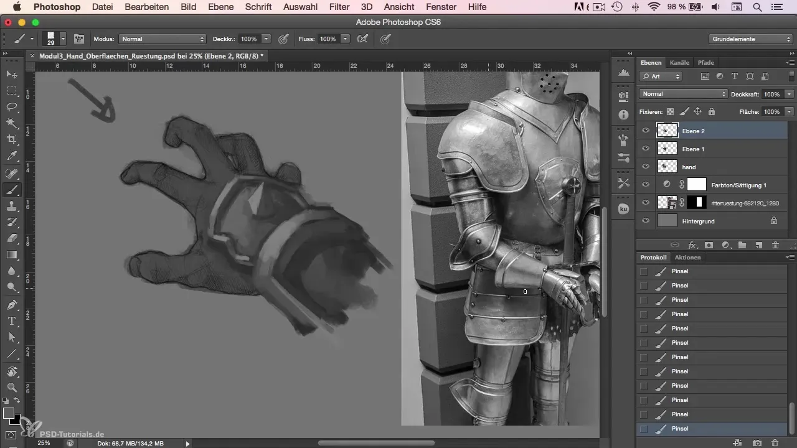Switch to the Pfade tab
Image resolution: width=797 pixels, height=448 pixels.
coord(705,63)
